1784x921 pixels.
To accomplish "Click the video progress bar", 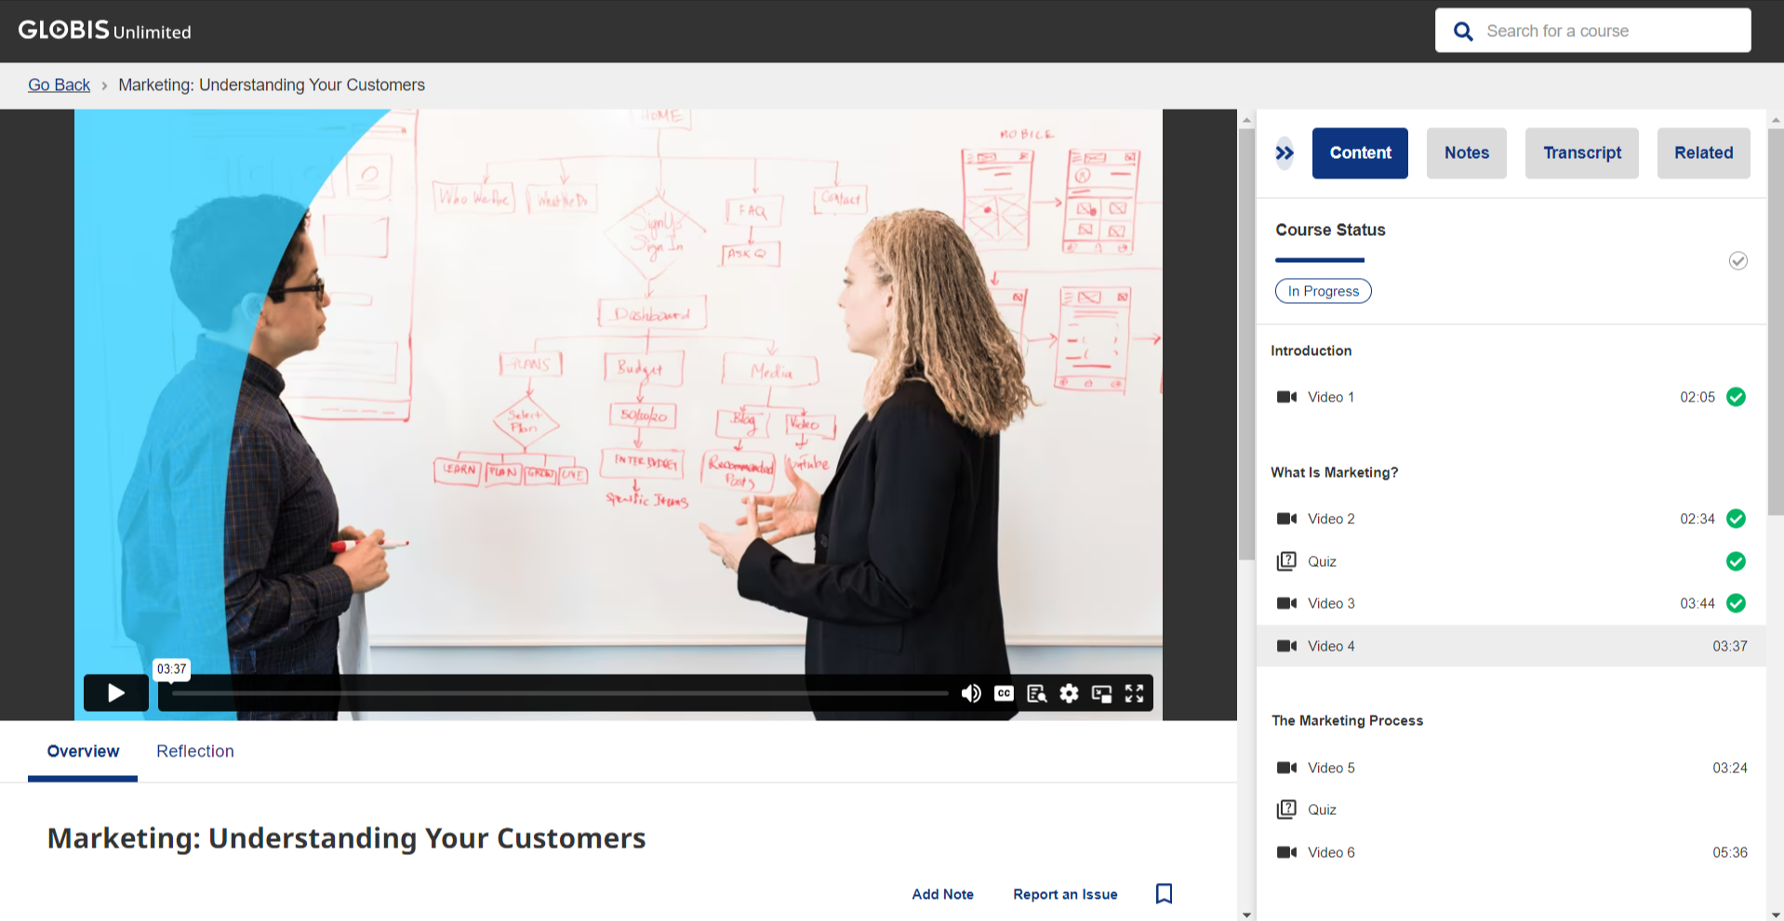I will click(558, 693).
